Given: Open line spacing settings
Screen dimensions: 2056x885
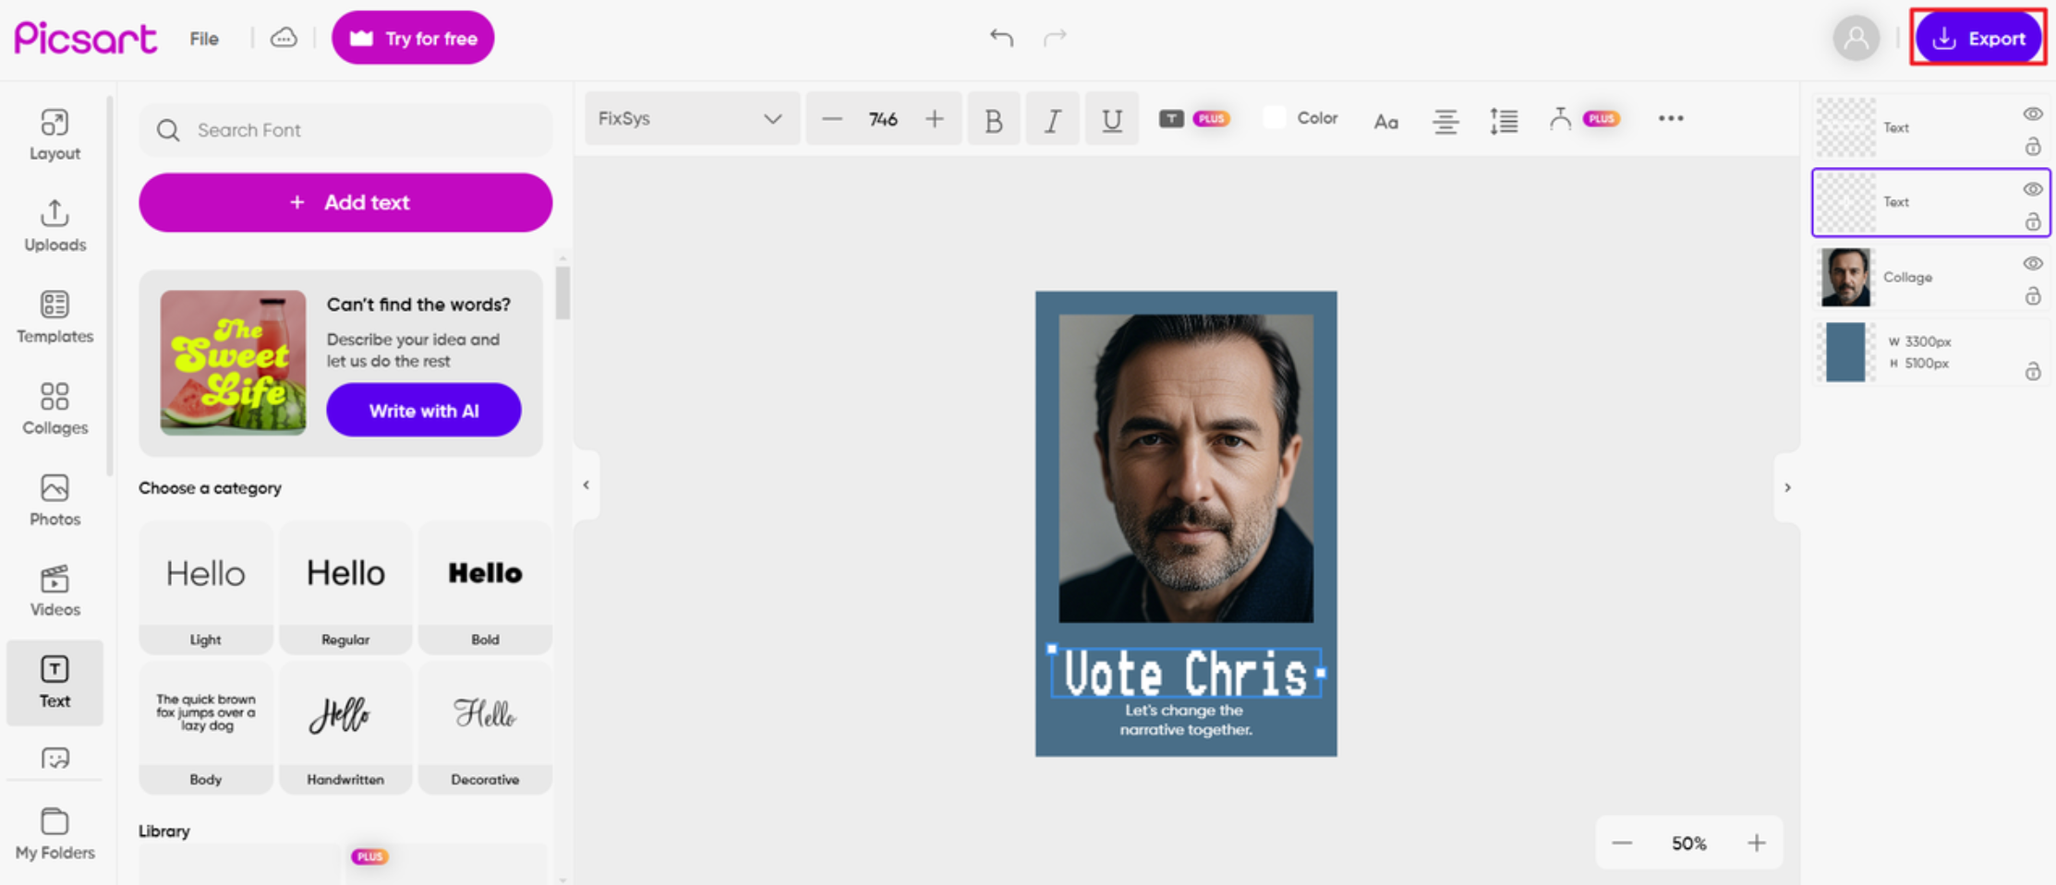Looking at the screenshot, I should [x=1503, y=120].
